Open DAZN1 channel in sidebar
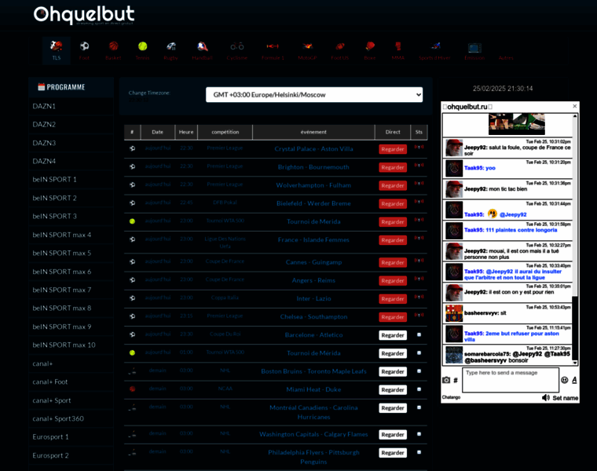597x471 pixels. coord(71,106)
